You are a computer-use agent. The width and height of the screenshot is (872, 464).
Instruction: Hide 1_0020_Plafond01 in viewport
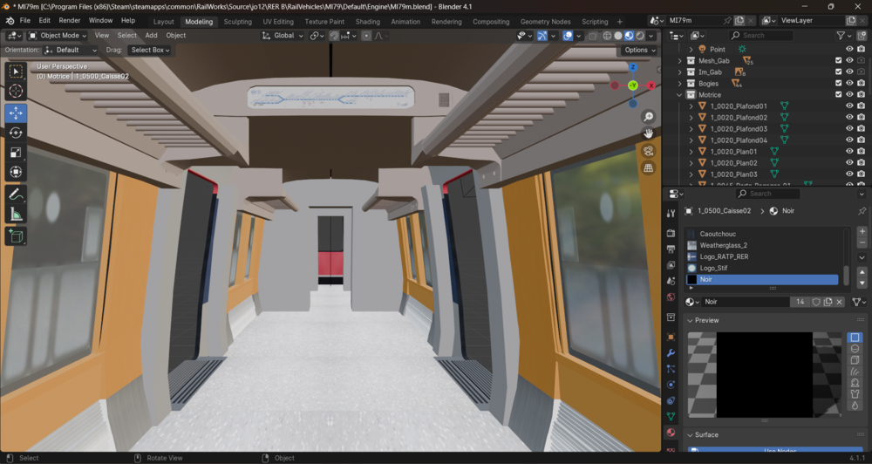click(849, 106)
